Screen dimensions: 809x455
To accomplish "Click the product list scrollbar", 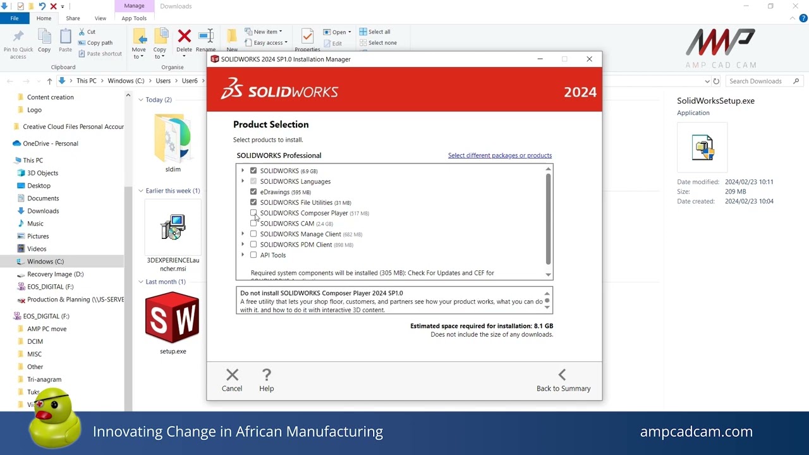I will point(548,218).
